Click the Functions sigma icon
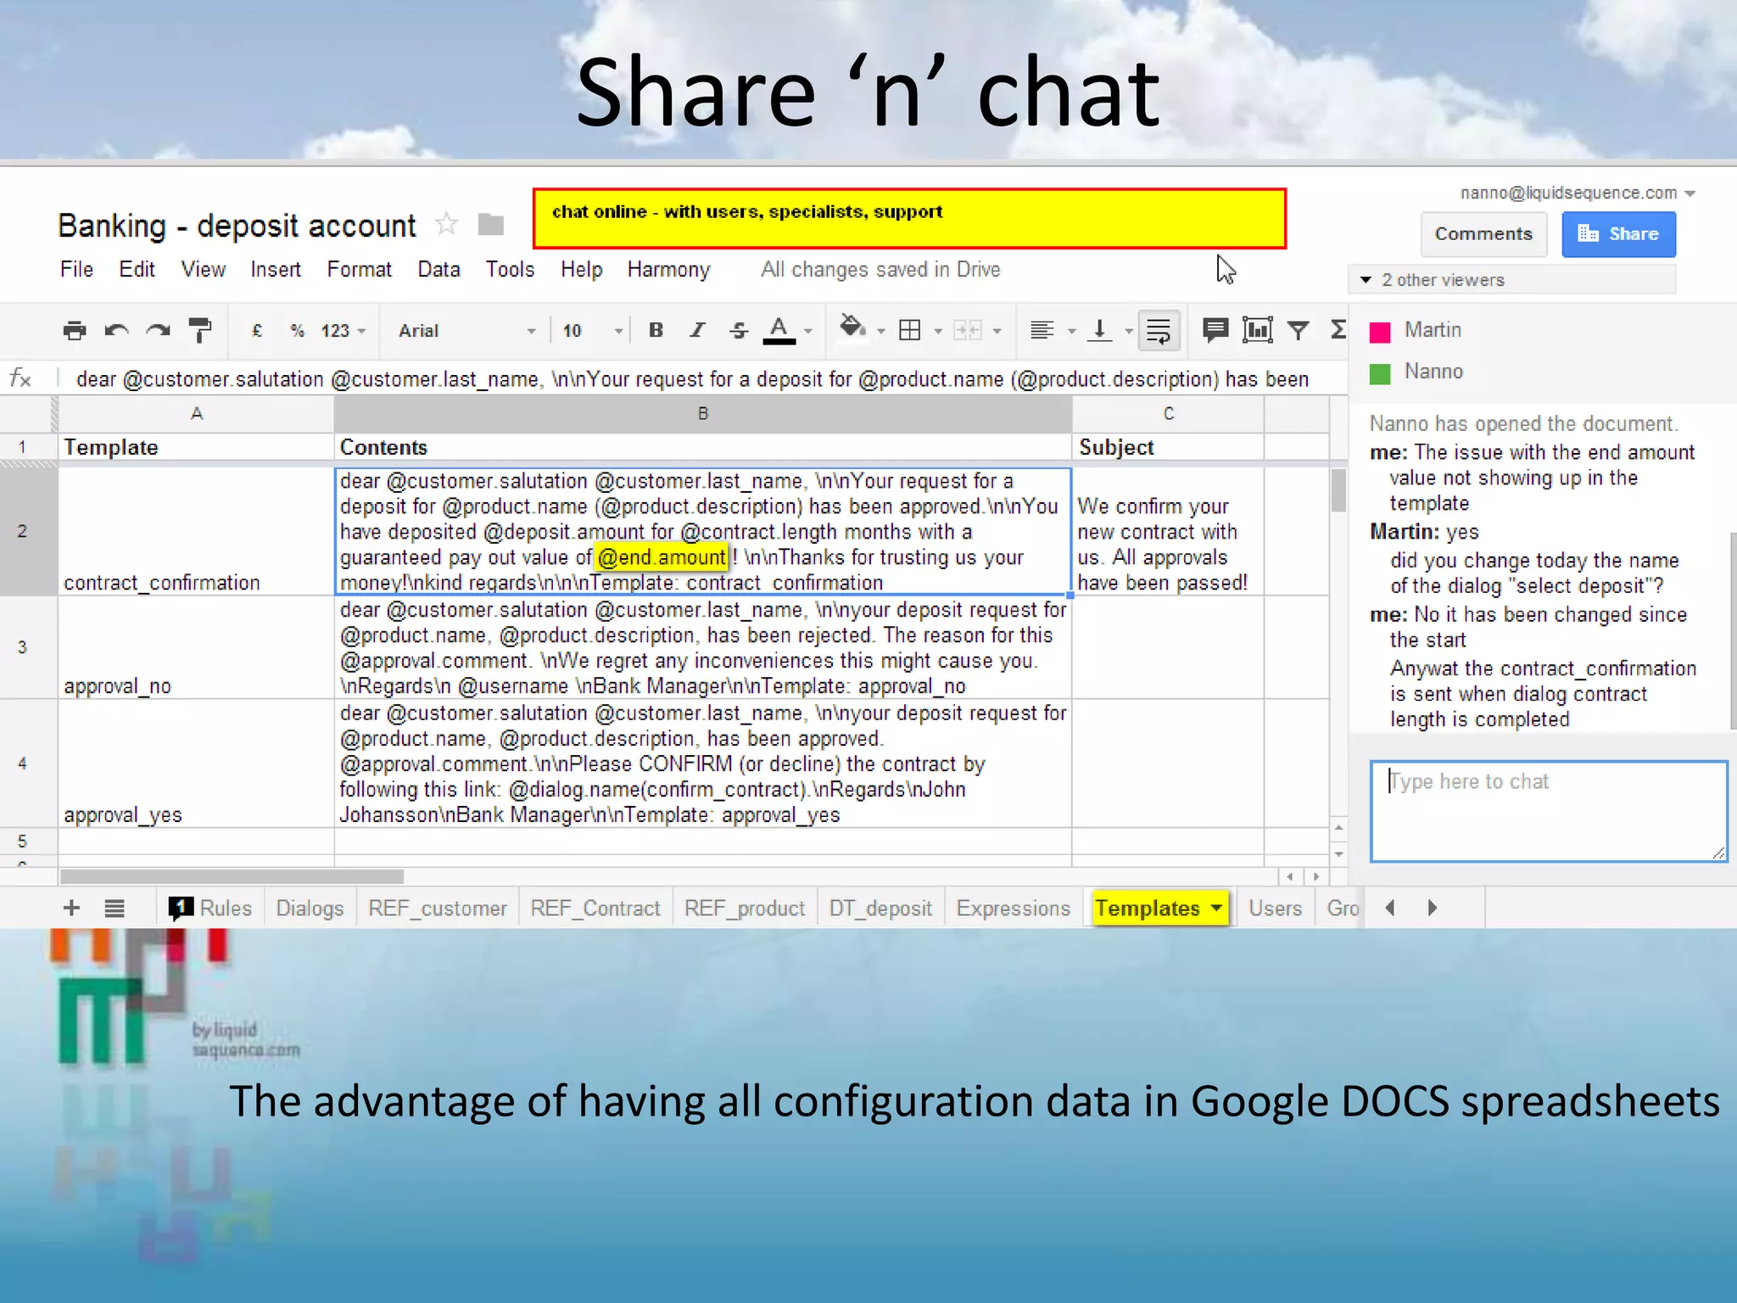 coord(1338,329)
